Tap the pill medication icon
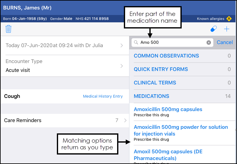Viewport: 237px width, 164px height. tap(213, 29)
